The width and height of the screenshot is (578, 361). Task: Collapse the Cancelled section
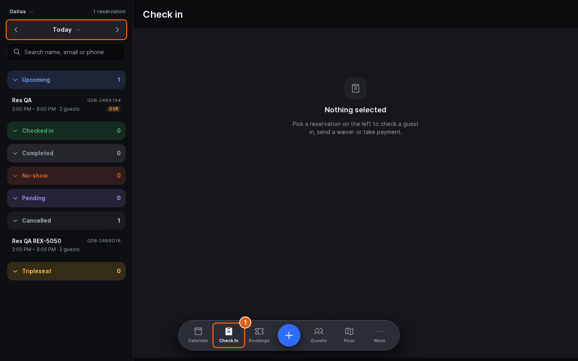[66, 221]
